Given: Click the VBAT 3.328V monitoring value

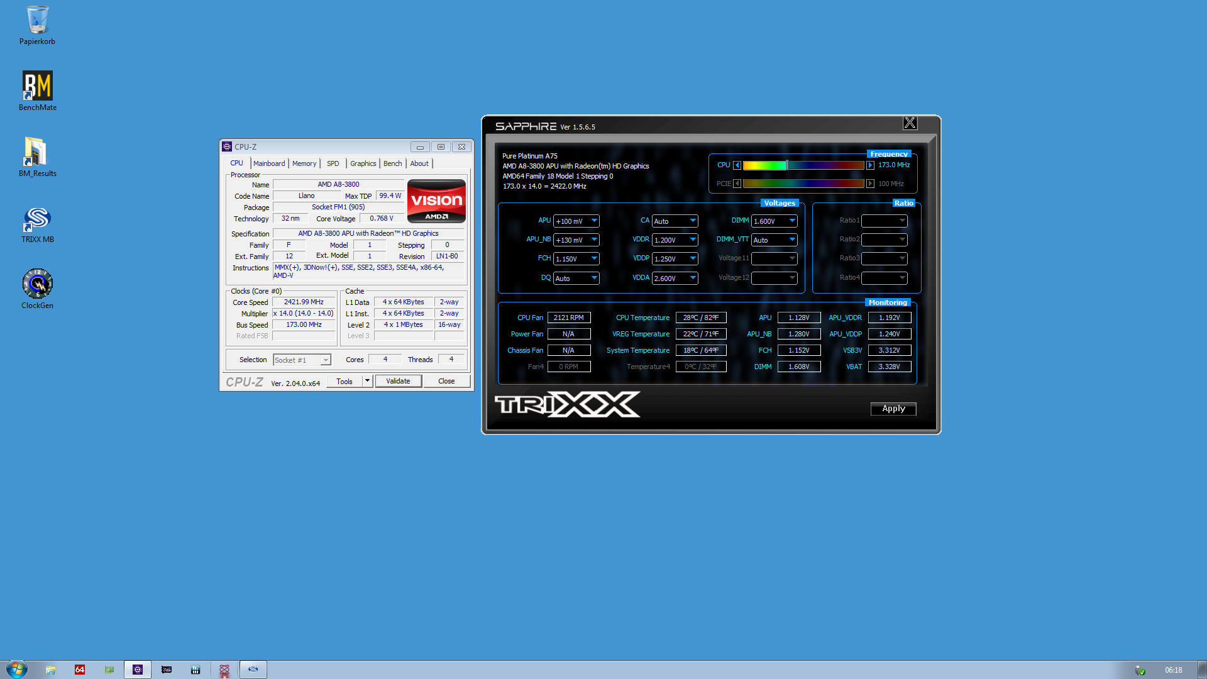Looking at the screenshot, I should (890, 367).
